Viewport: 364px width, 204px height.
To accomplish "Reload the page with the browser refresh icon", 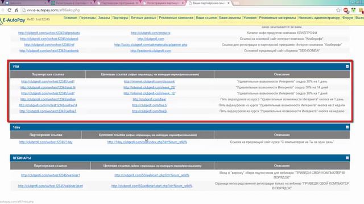I will coord(9,10).
